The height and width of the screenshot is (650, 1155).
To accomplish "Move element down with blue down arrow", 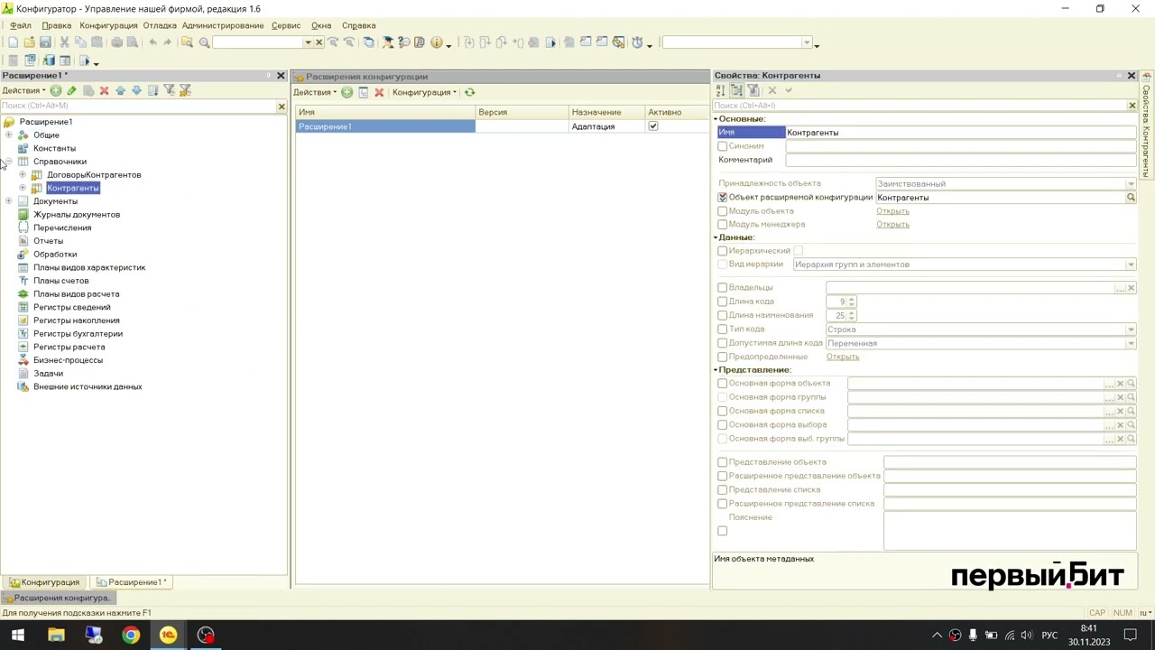I will click(136, 90).
